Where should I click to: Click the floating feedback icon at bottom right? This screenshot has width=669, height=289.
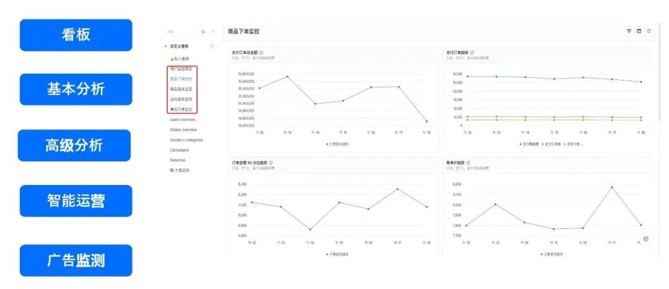pyautogui.click(x=646, y=239)
